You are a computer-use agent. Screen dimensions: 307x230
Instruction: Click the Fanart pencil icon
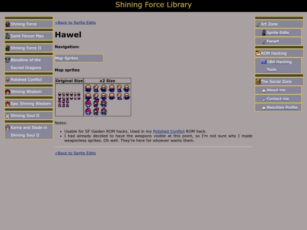(264, 41)
